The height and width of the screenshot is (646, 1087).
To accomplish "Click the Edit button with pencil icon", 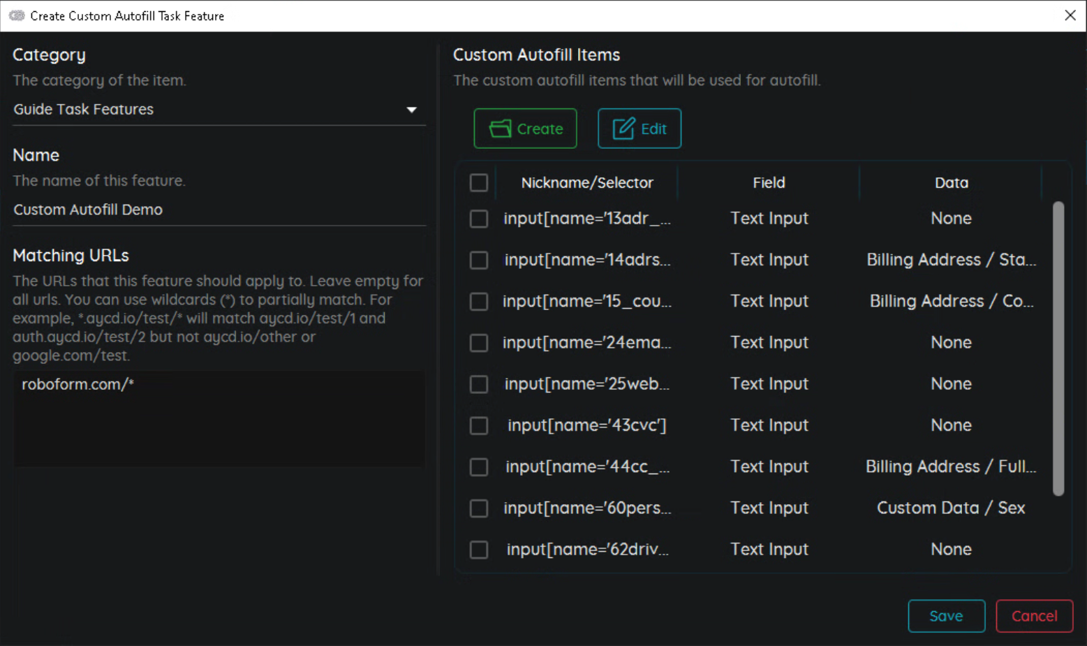I will point(639,129).
